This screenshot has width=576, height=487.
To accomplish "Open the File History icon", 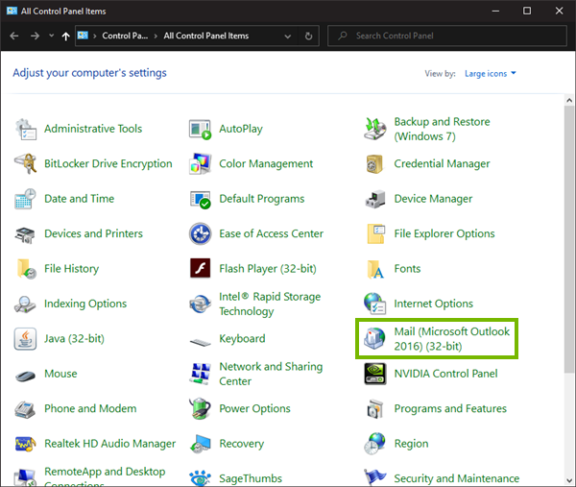I will (x=27, y=269).
